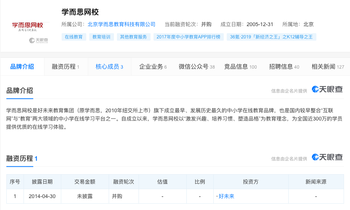Switch to the 品牌介绍 tab
Screen dimensions: 350x210
pos(22,67)
